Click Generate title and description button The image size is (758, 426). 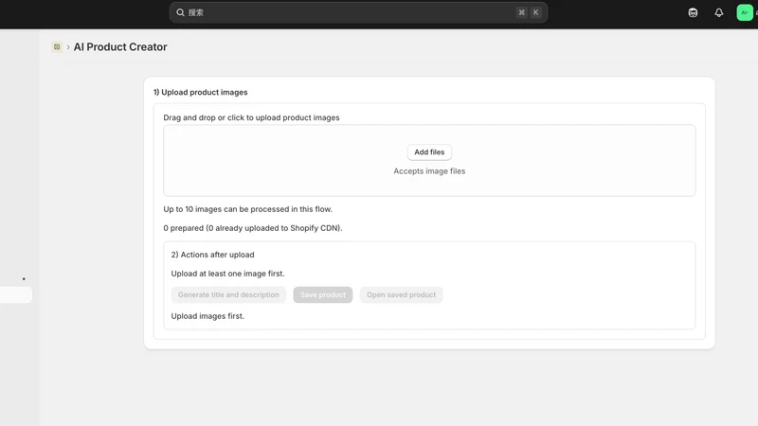(x=228, y=294)
